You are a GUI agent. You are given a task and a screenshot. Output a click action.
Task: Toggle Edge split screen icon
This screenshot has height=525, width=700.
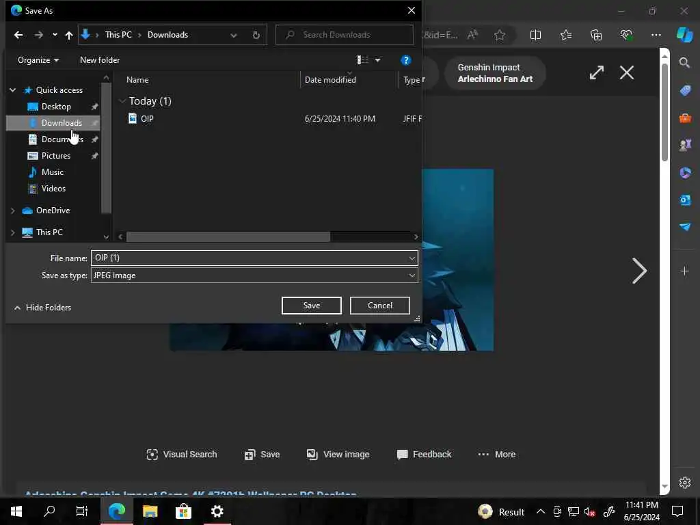click(x=535, y=35)
